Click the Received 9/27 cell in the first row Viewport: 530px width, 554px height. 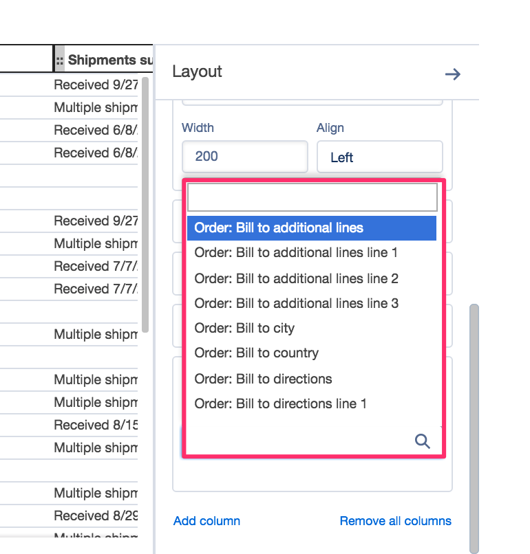[x=96, y=85]
